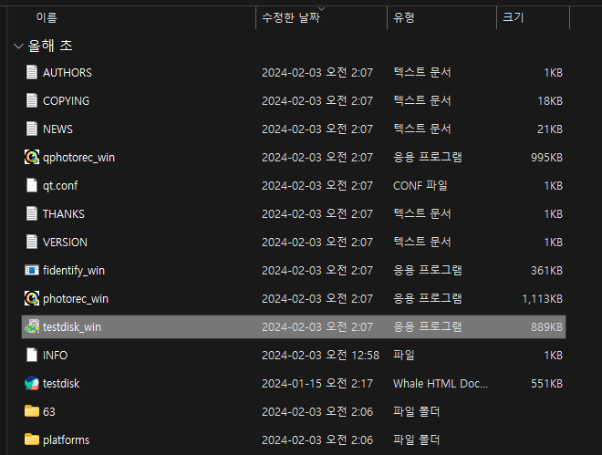Select the folder name 63

(49, 411)
